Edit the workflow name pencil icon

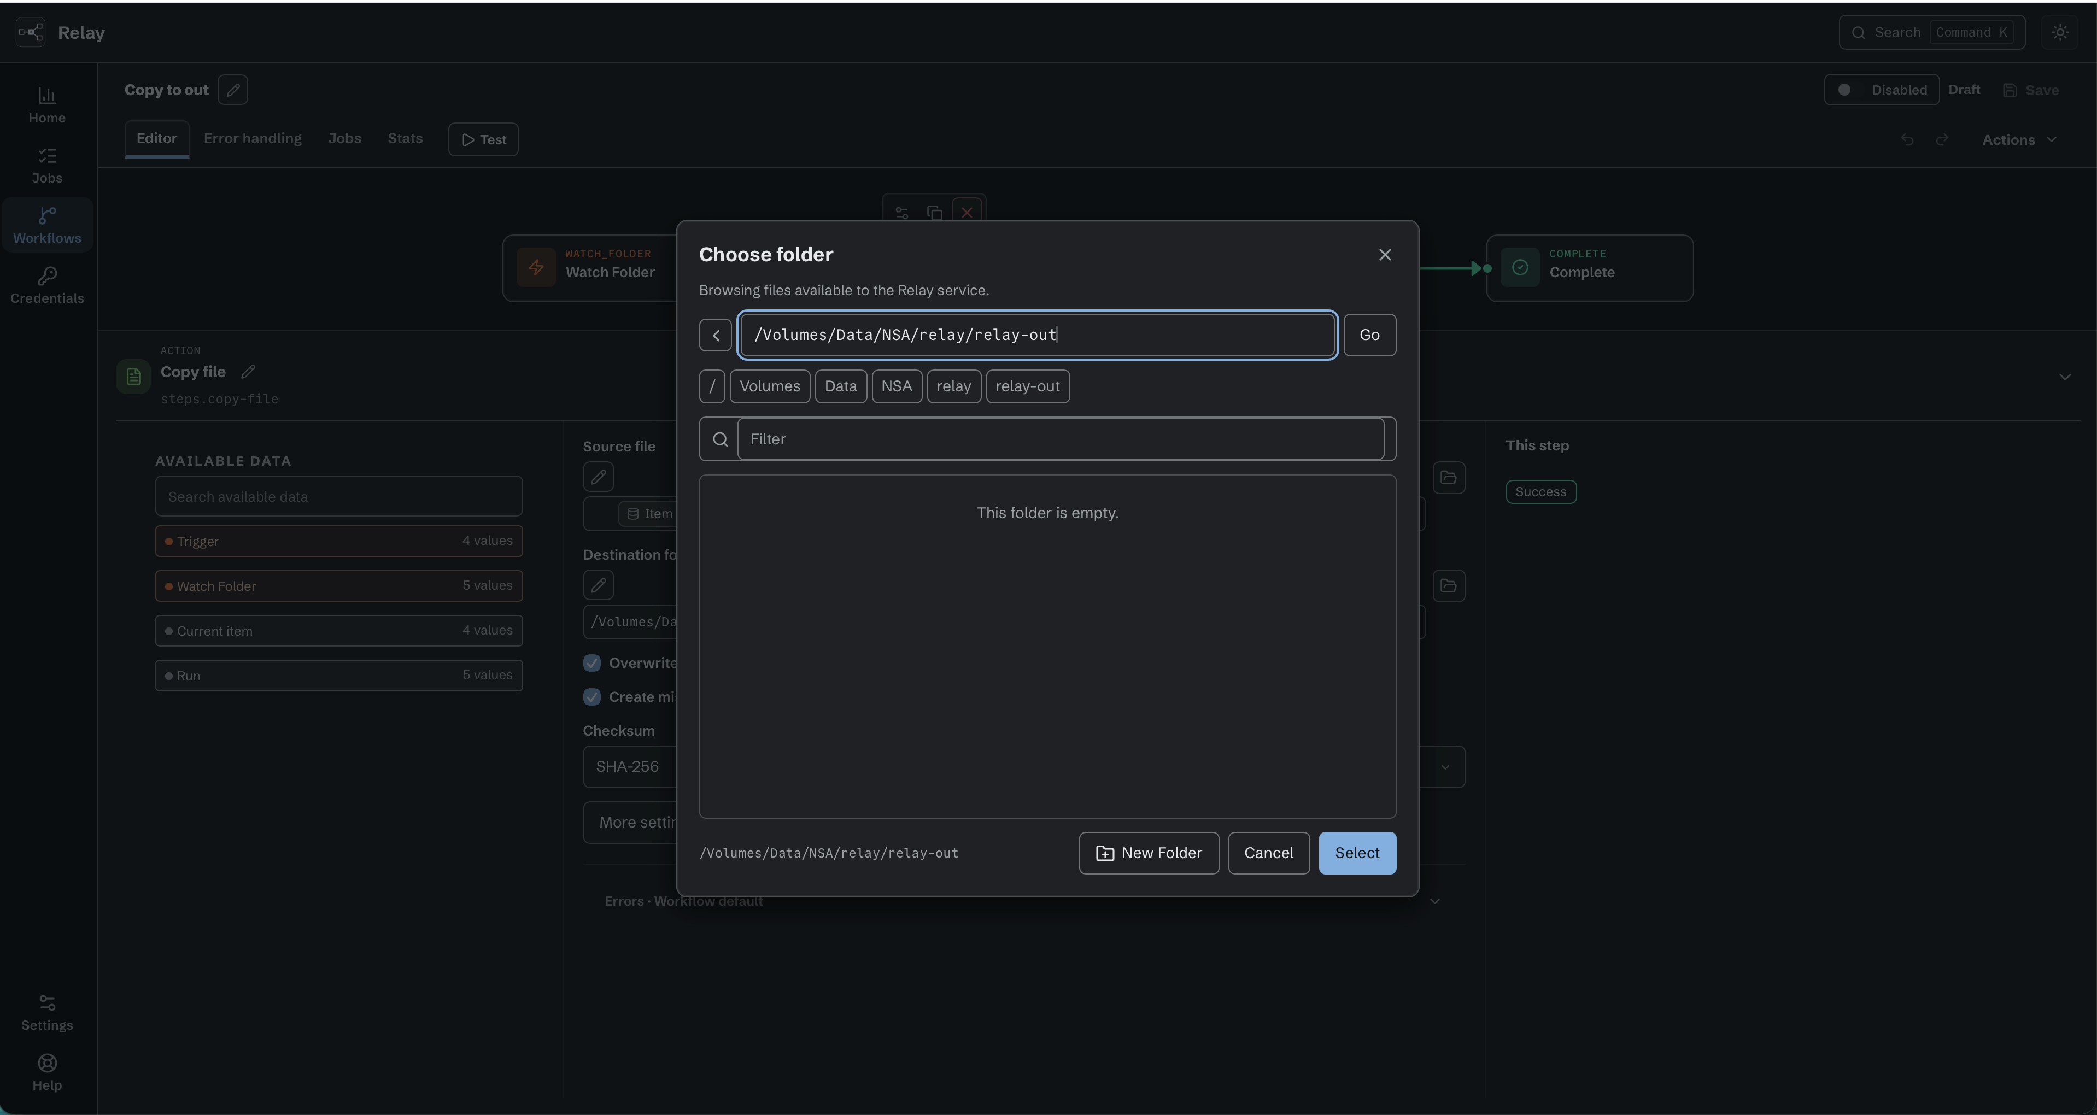pyautogui.click(x=233, y=90)
